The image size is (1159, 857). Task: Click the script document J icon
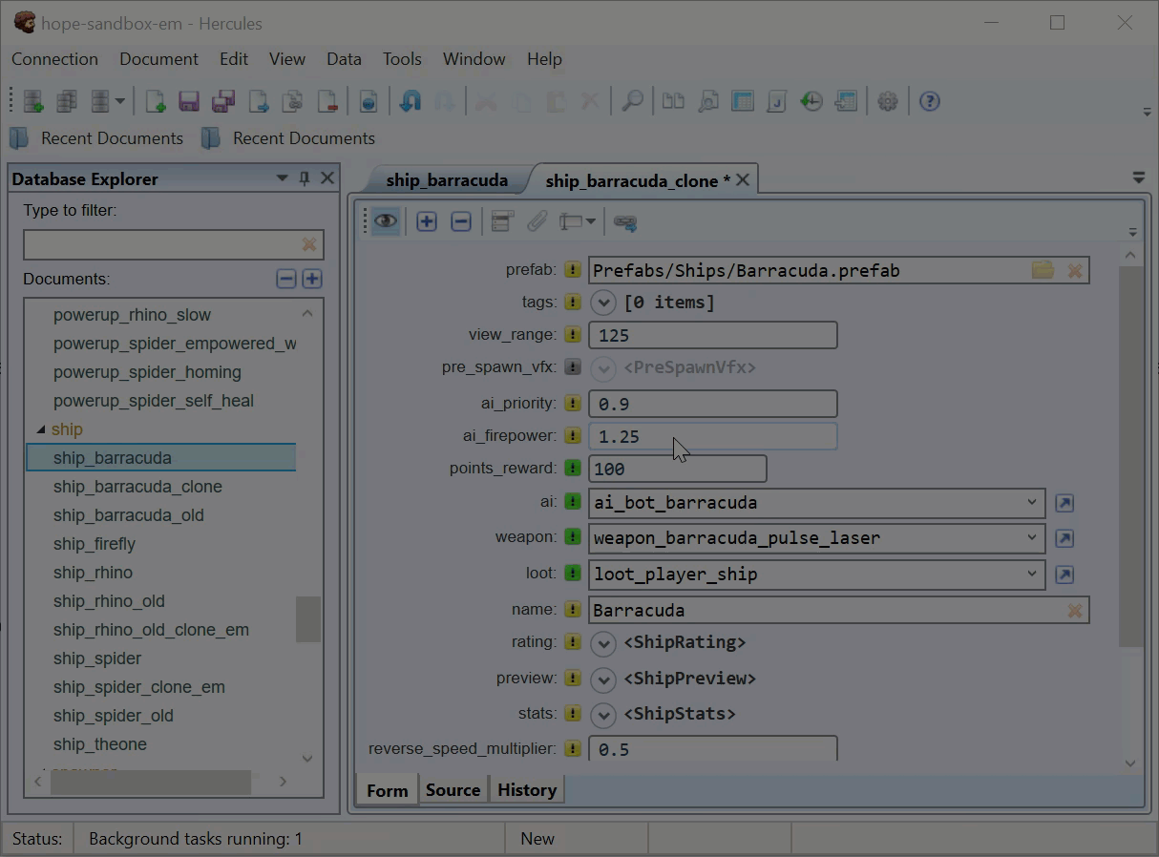coord(777,101)
